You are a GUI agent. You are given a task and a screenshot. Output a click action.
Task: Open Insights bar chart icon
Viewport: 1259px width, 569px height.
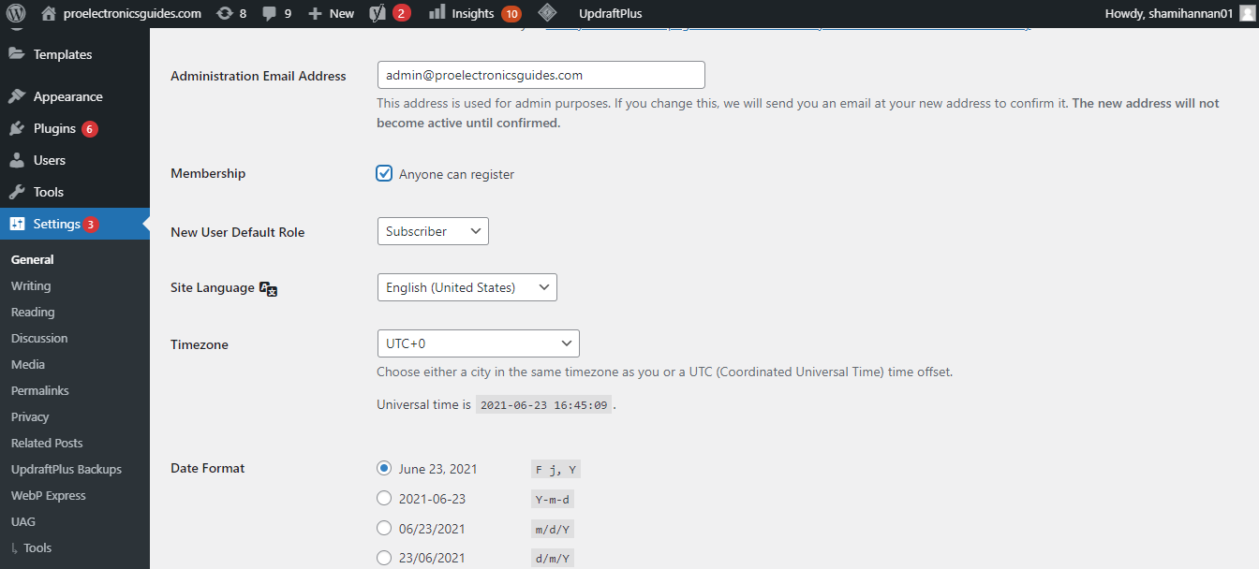437,13
